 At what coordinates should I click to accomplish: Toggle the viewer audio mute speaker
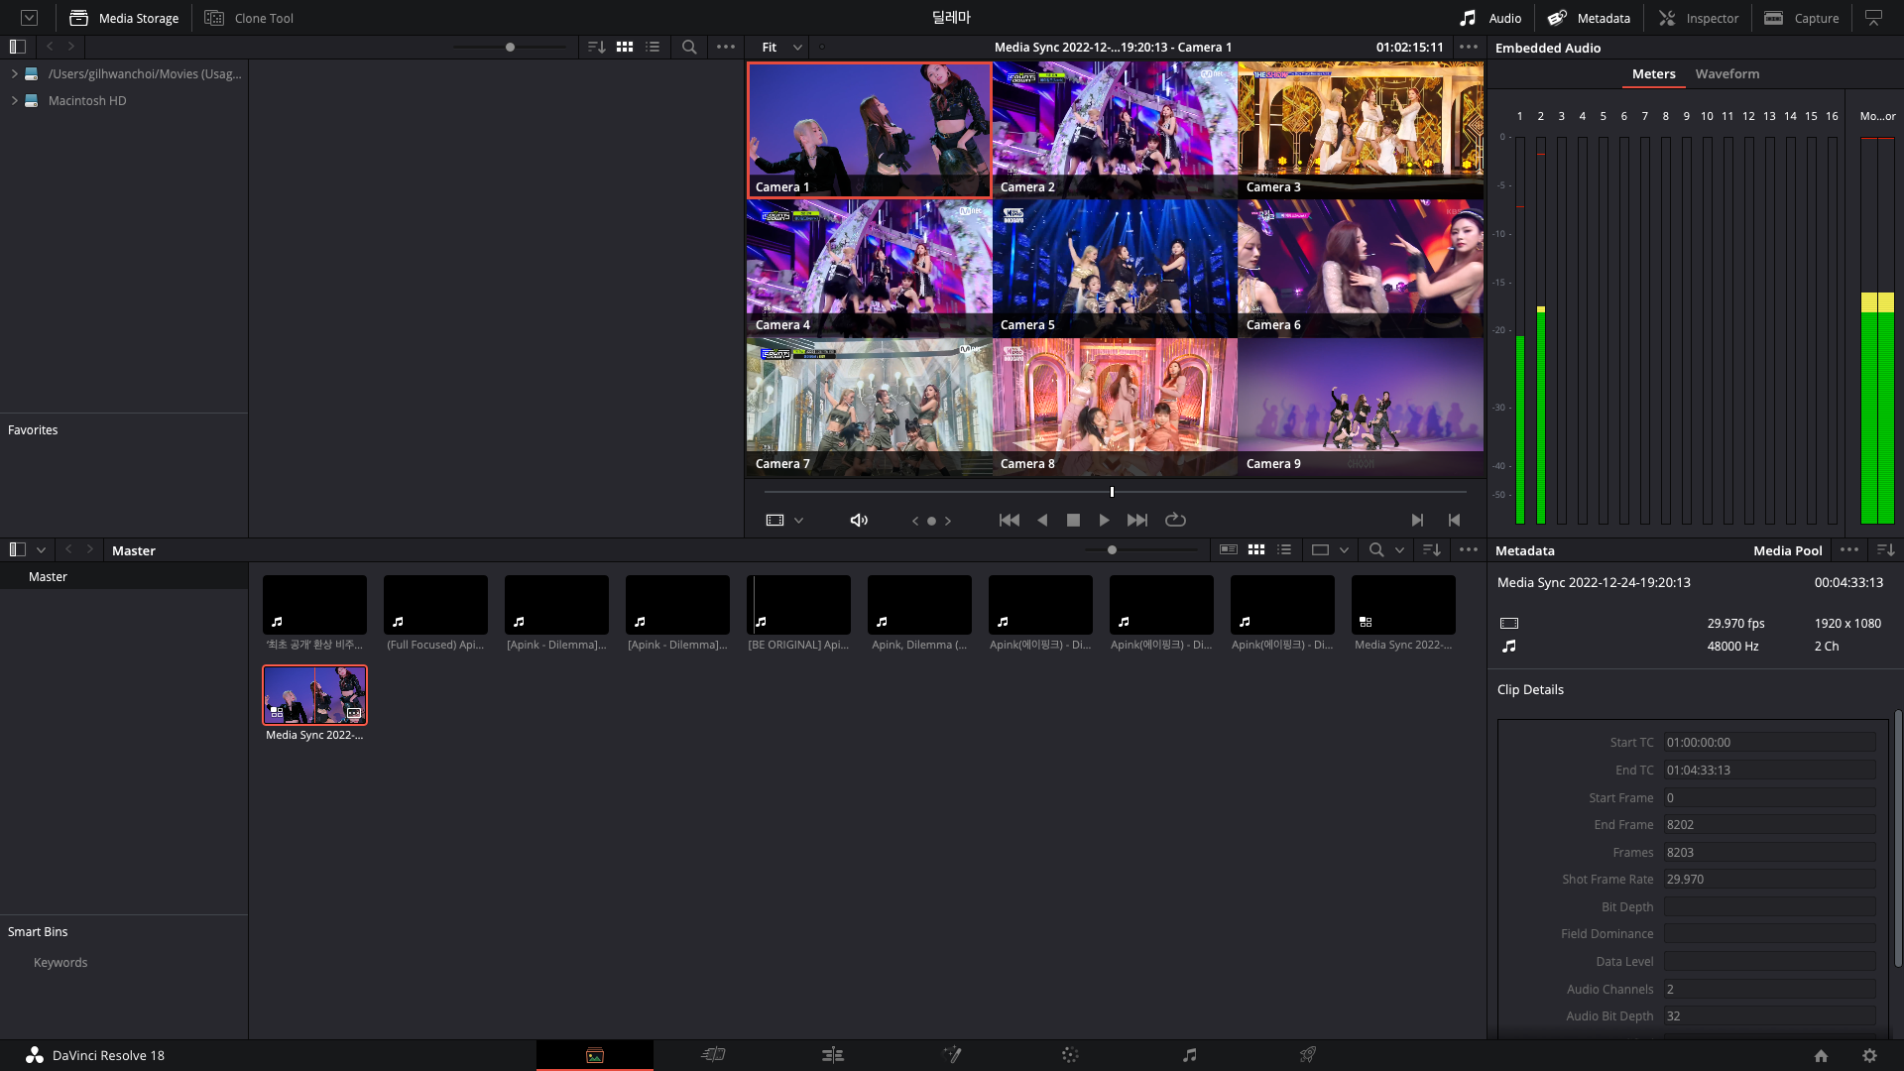click(x=859, y=520)
